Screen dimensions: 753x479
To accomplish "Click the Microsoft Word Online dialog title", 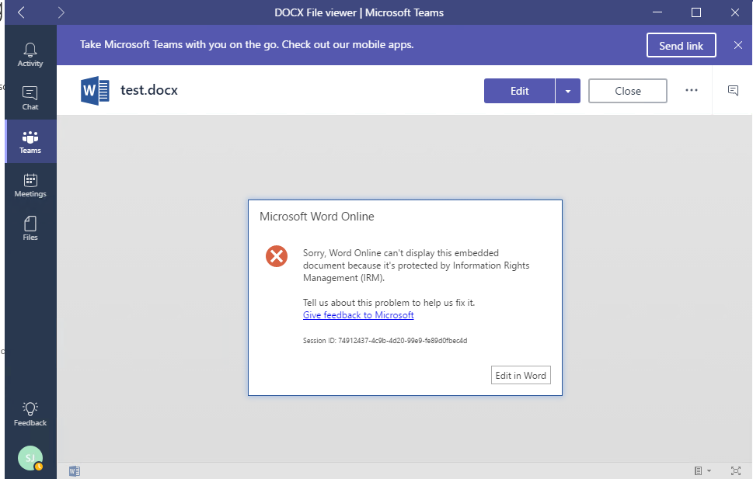I will [316, 217].
